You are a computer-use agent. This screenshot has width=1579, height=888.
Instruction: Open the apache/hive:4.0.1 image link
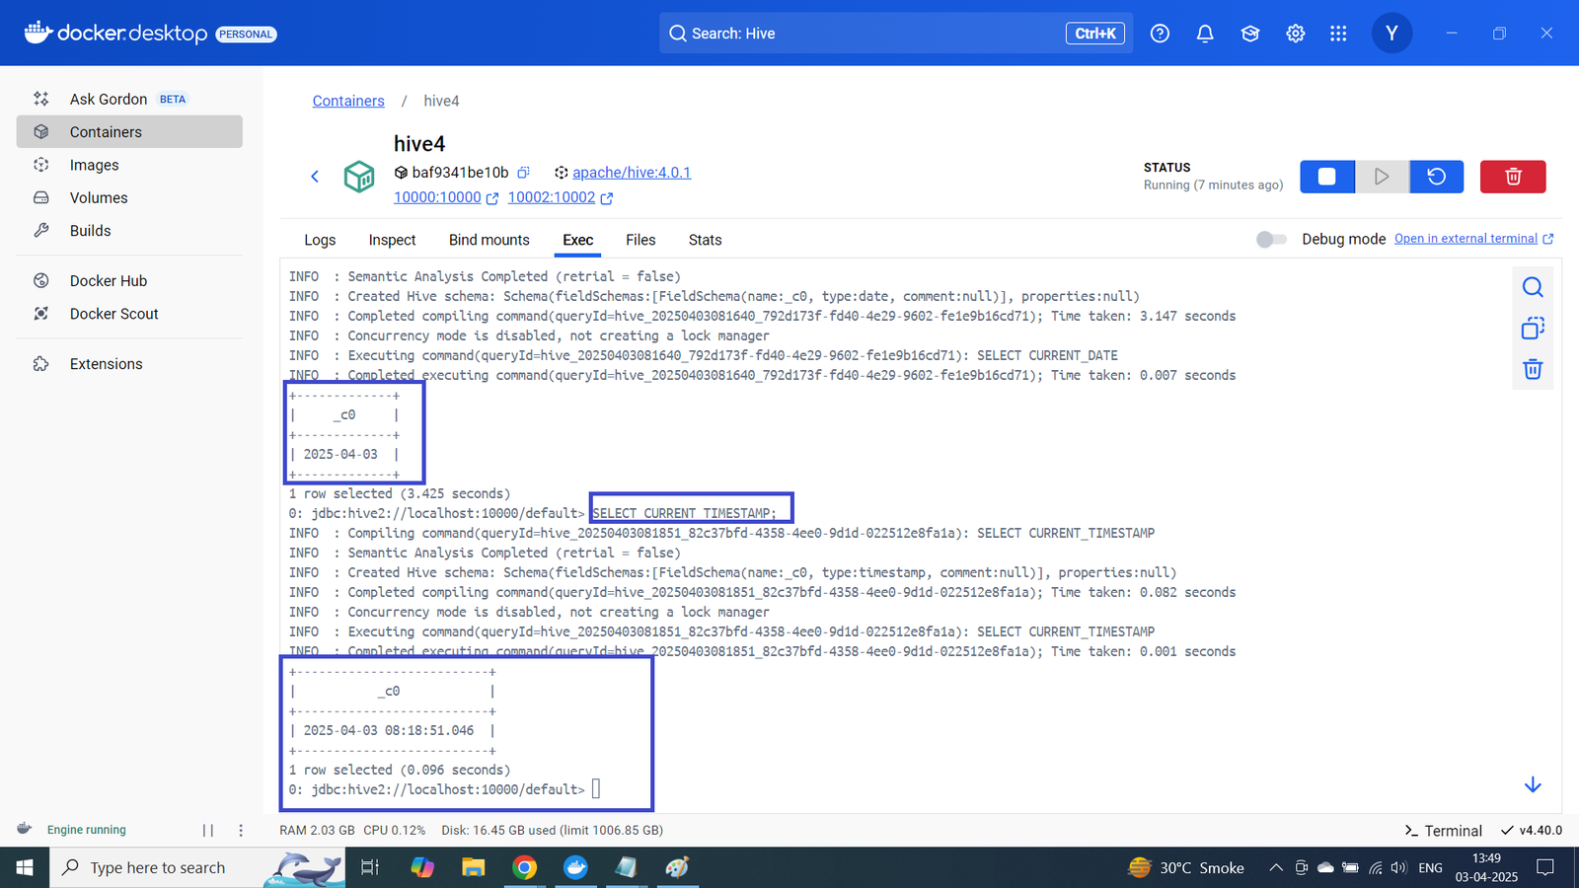[632, 173]
